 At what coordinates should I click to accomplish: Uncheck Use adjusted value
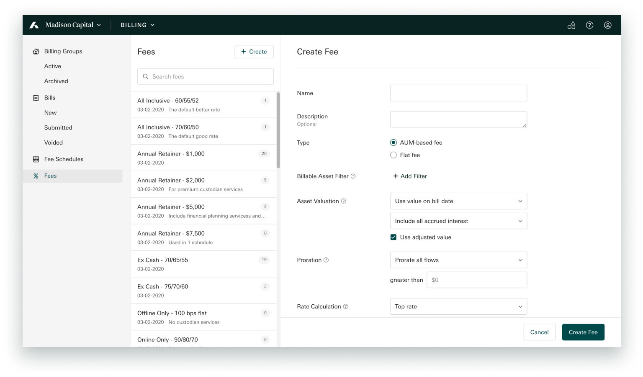pyautogui.click(x=394, y=237)
